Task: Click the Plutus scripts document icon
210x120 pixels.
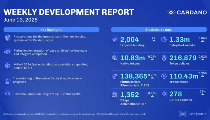Action: click(x=114, y=76)
